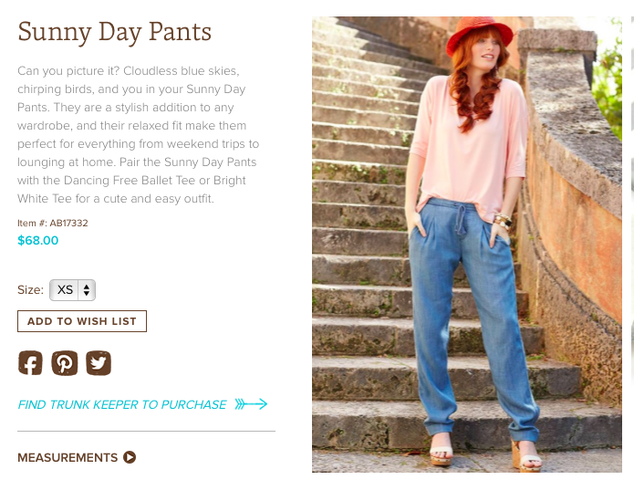
Task: Click the arrow icon beside Find Trunk Keeper
Action: (251, 404)
